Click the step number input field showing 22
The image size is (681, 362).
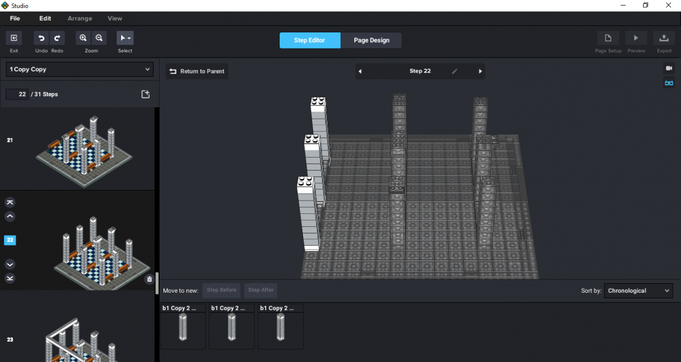tap(17, 94)
